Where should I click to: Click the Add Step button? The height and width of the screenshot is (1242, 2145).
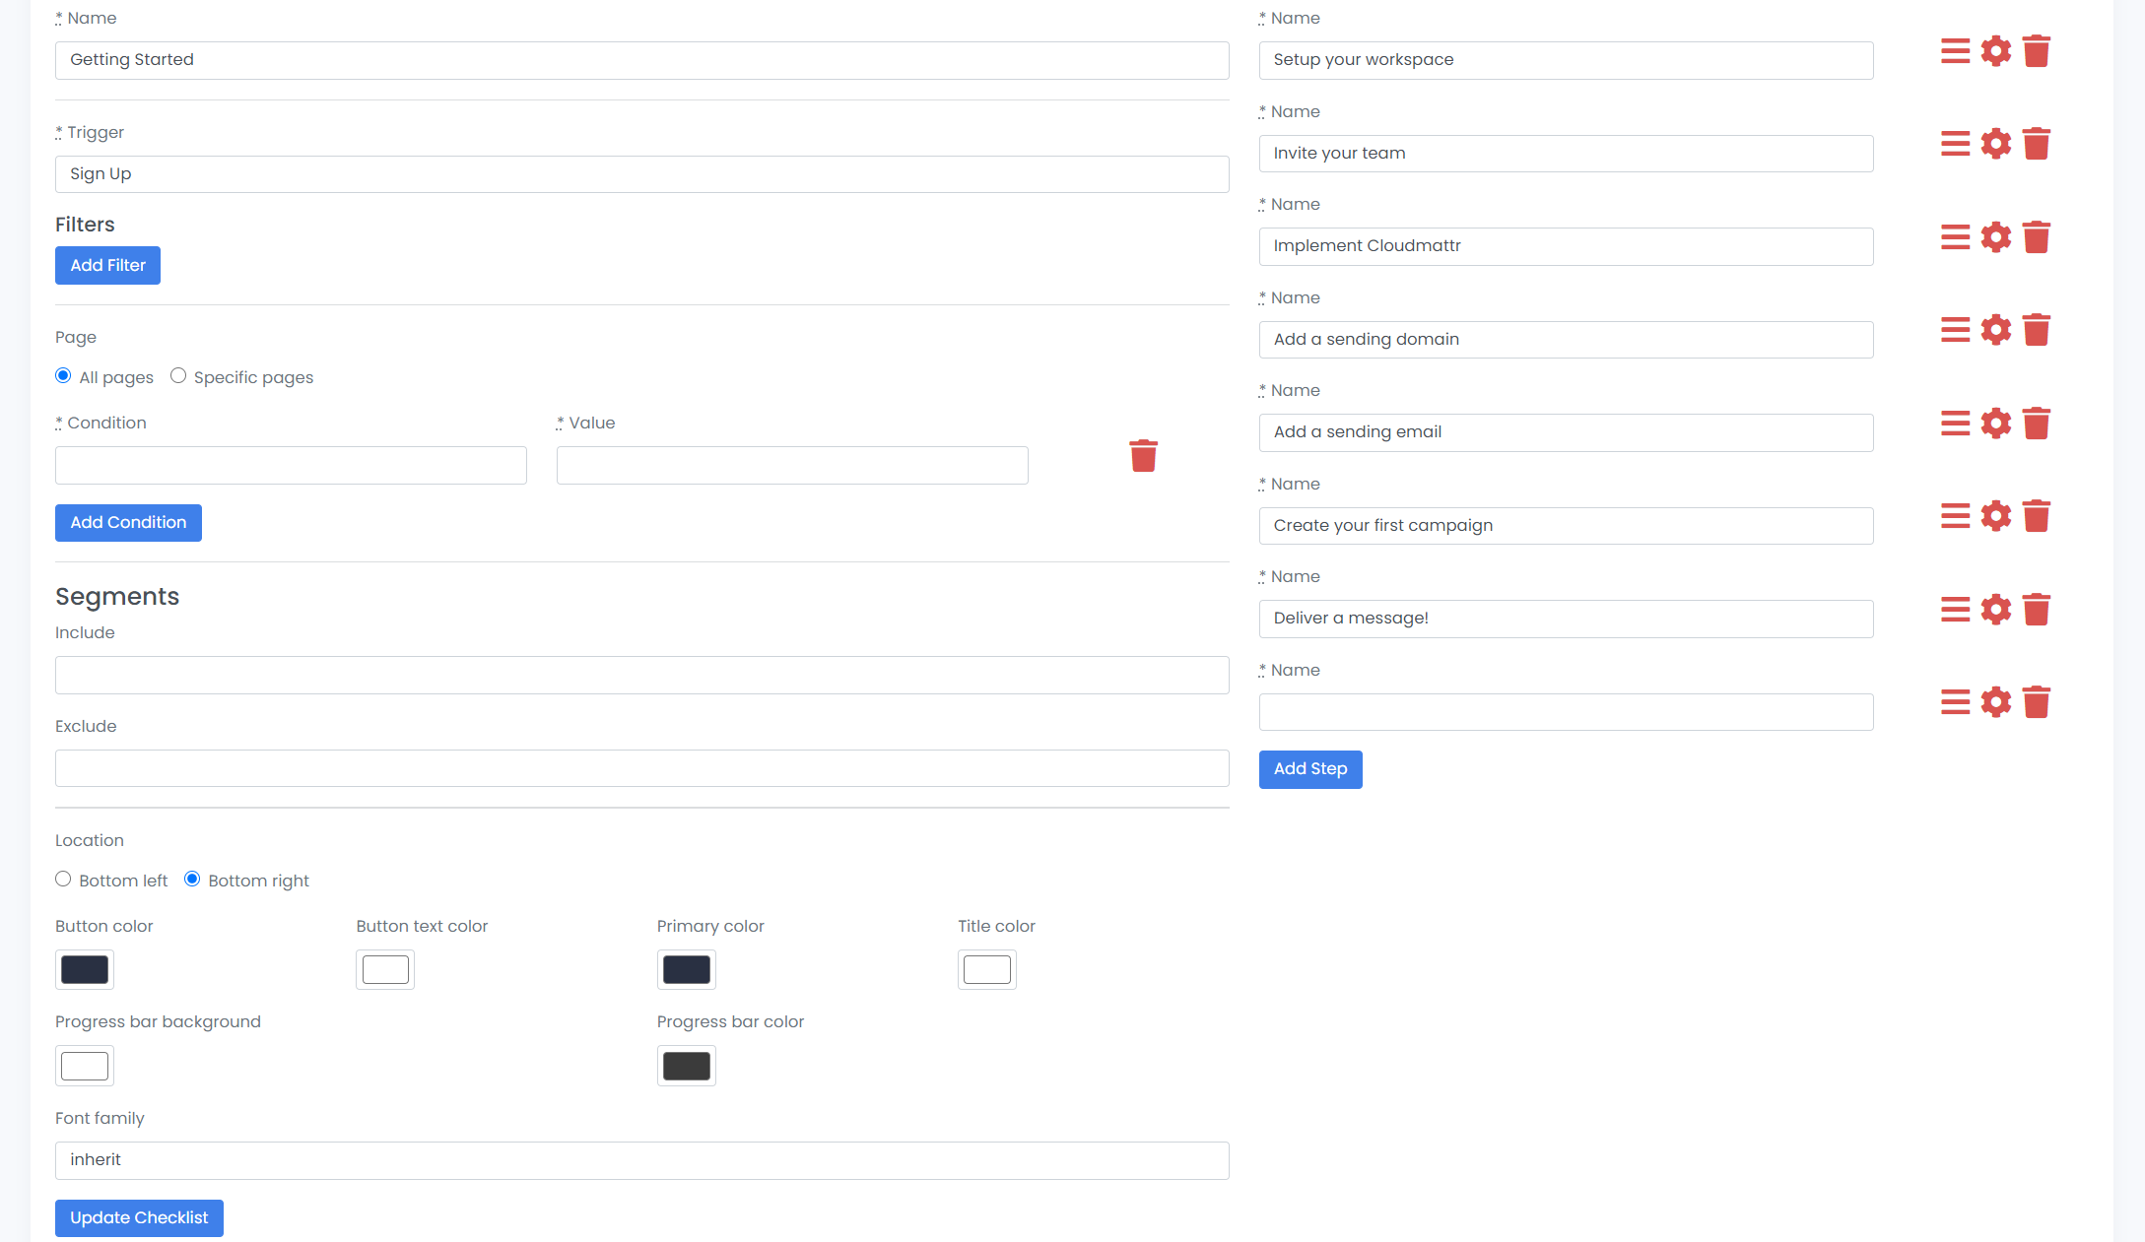click(1310, 769)
